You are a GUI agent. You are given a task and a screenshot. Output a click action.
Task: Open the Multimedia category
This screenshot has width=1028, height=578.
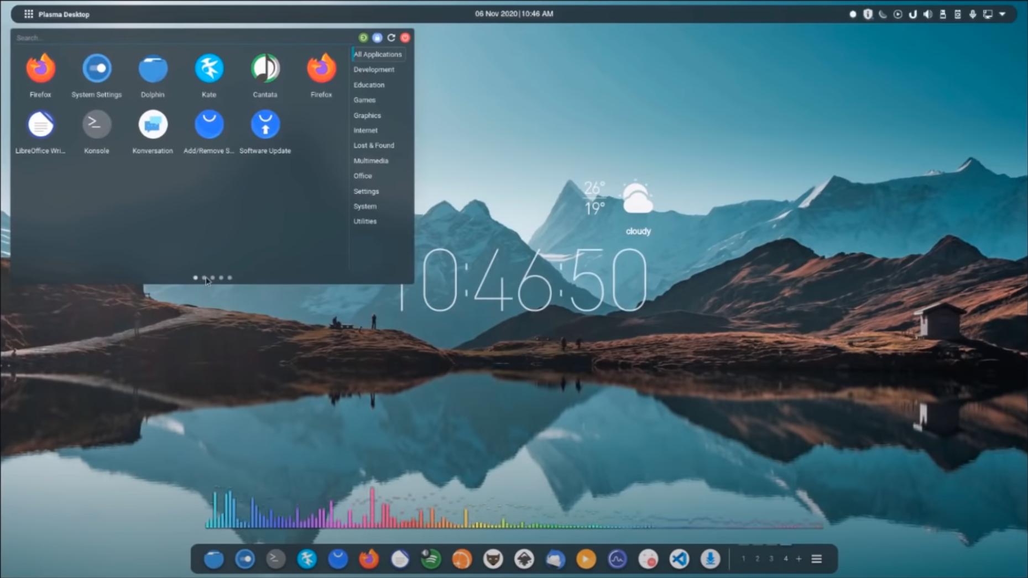(371, 161)
